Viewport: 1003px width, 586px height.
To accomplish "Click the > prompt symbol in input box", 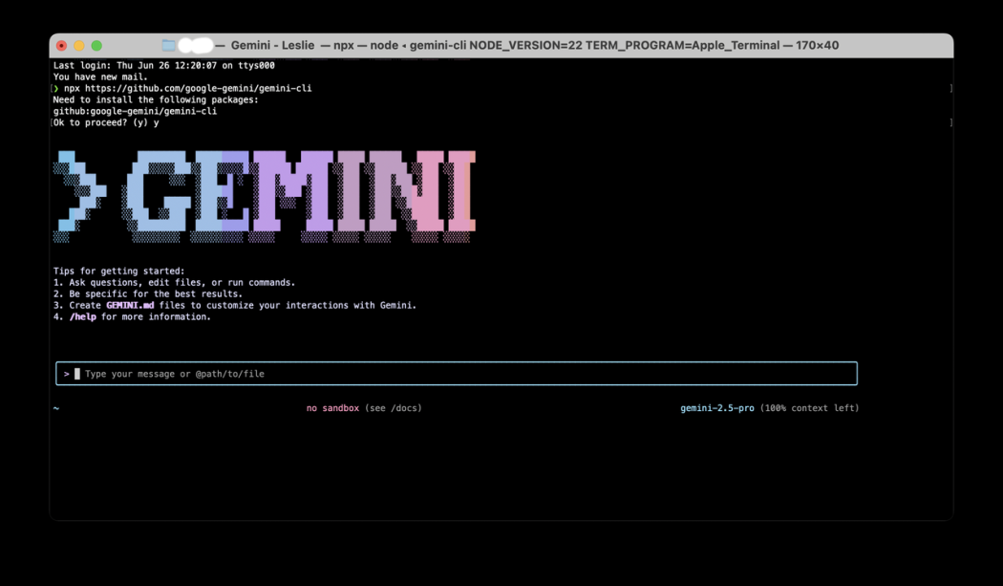I will point(66,374).
